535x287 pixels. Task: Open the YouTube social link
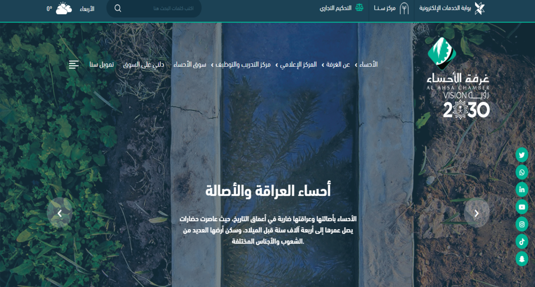(522, 207)
